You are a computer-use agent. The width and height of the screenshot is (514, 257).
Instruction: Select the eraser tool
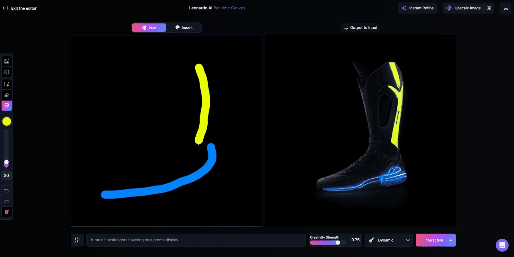7,95
